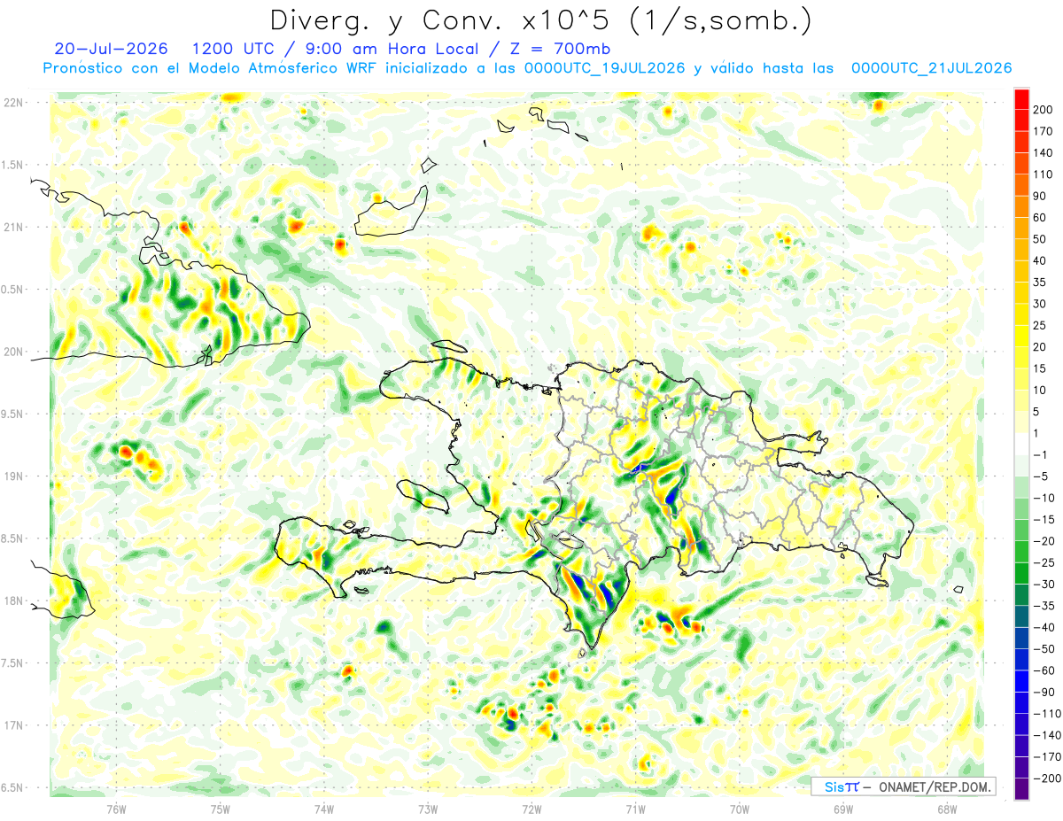Click the positive '5' colorbar value
This screenshot has height=821, width=1063.
[x=1036, y=412]
